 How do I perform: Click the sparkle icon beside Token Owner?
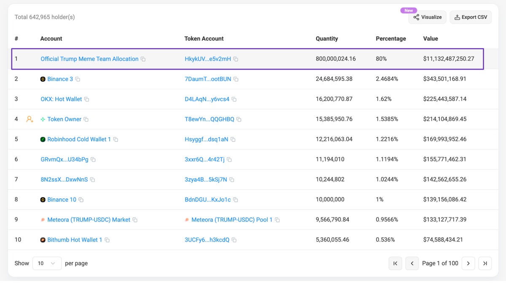43,119
